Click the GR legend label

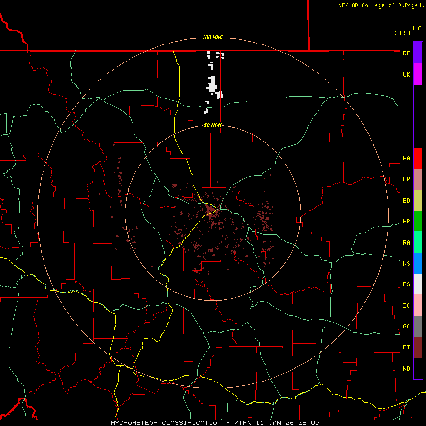click(406, 179)
